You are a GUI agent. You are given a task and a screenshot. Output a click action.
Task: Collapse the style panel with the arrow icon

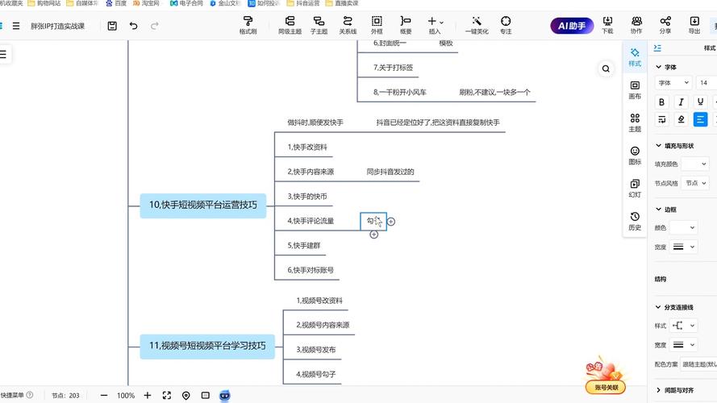point(657,48)
